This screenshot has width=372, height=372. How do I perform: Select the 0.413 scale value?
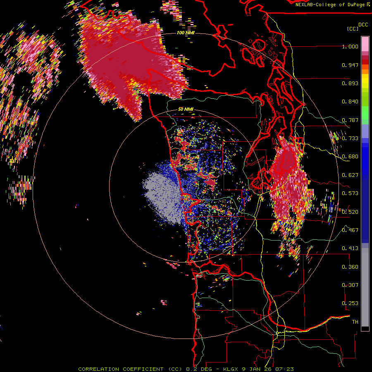pos(350,248)
